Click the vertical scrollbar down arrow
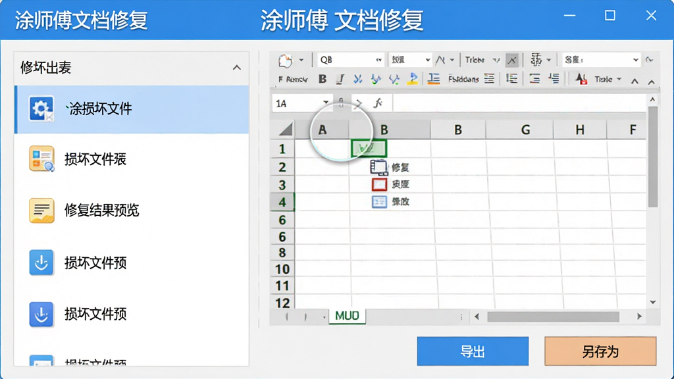 coord(652,302)
